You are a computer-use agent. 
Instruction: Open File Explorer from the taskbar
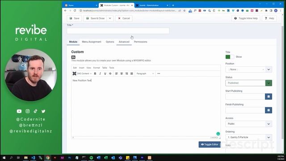26,158
